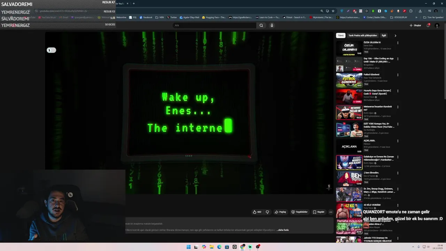The width and height of the screenshot is (446, 251).
Task: Bookmark this page with the star icon
Action: click(333, 11)
